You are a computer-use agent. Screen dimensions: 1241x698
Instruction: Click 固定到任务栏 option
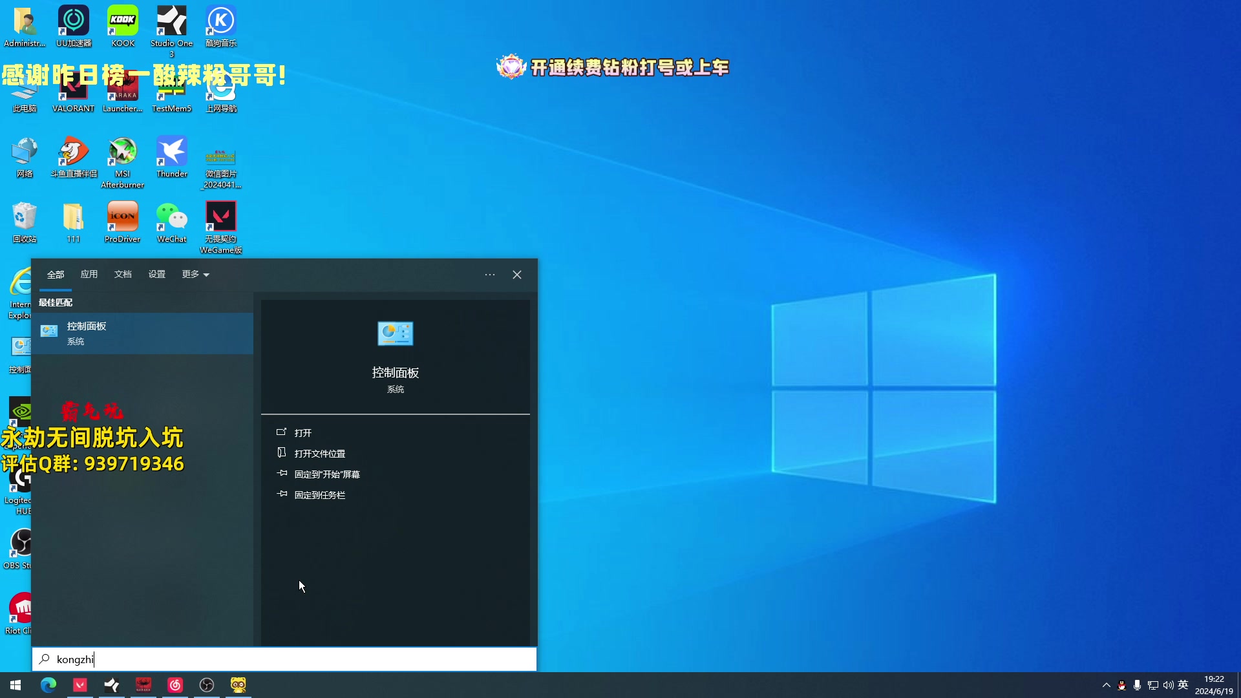coord(396,495)
